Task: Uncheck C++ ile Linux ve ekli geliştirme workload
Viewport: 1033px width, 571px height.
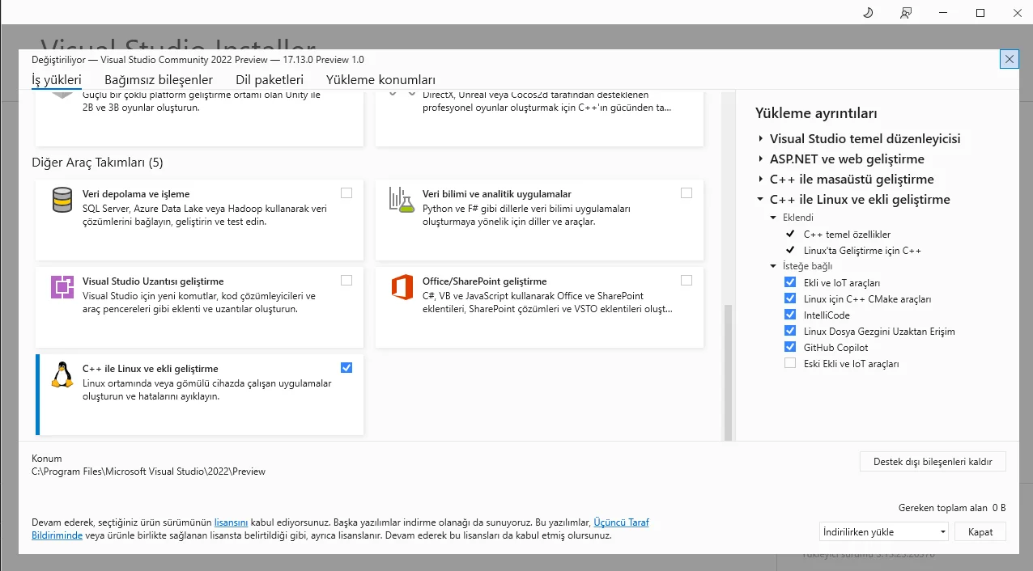Action: 346,367
